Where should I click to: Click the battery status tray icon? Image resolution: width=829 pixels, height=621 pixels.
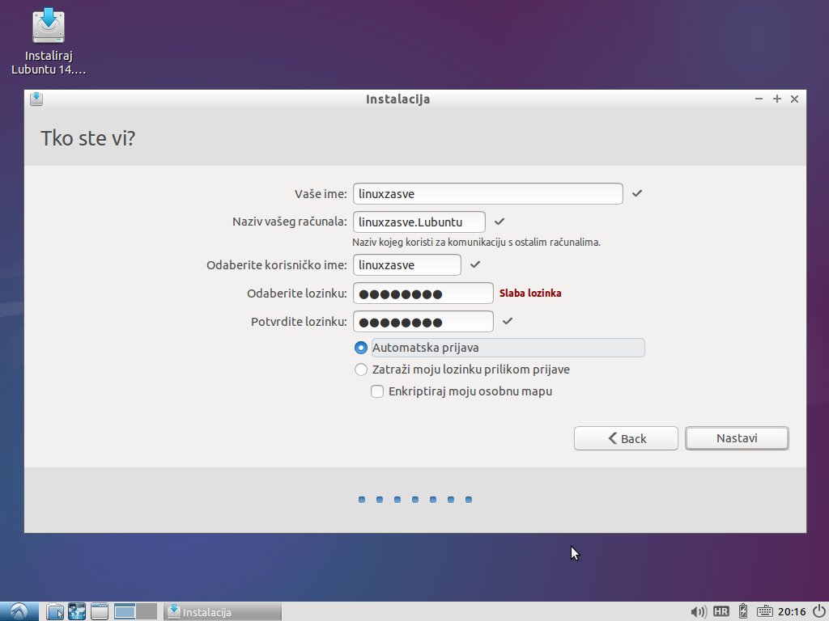[x=743, y=611]
